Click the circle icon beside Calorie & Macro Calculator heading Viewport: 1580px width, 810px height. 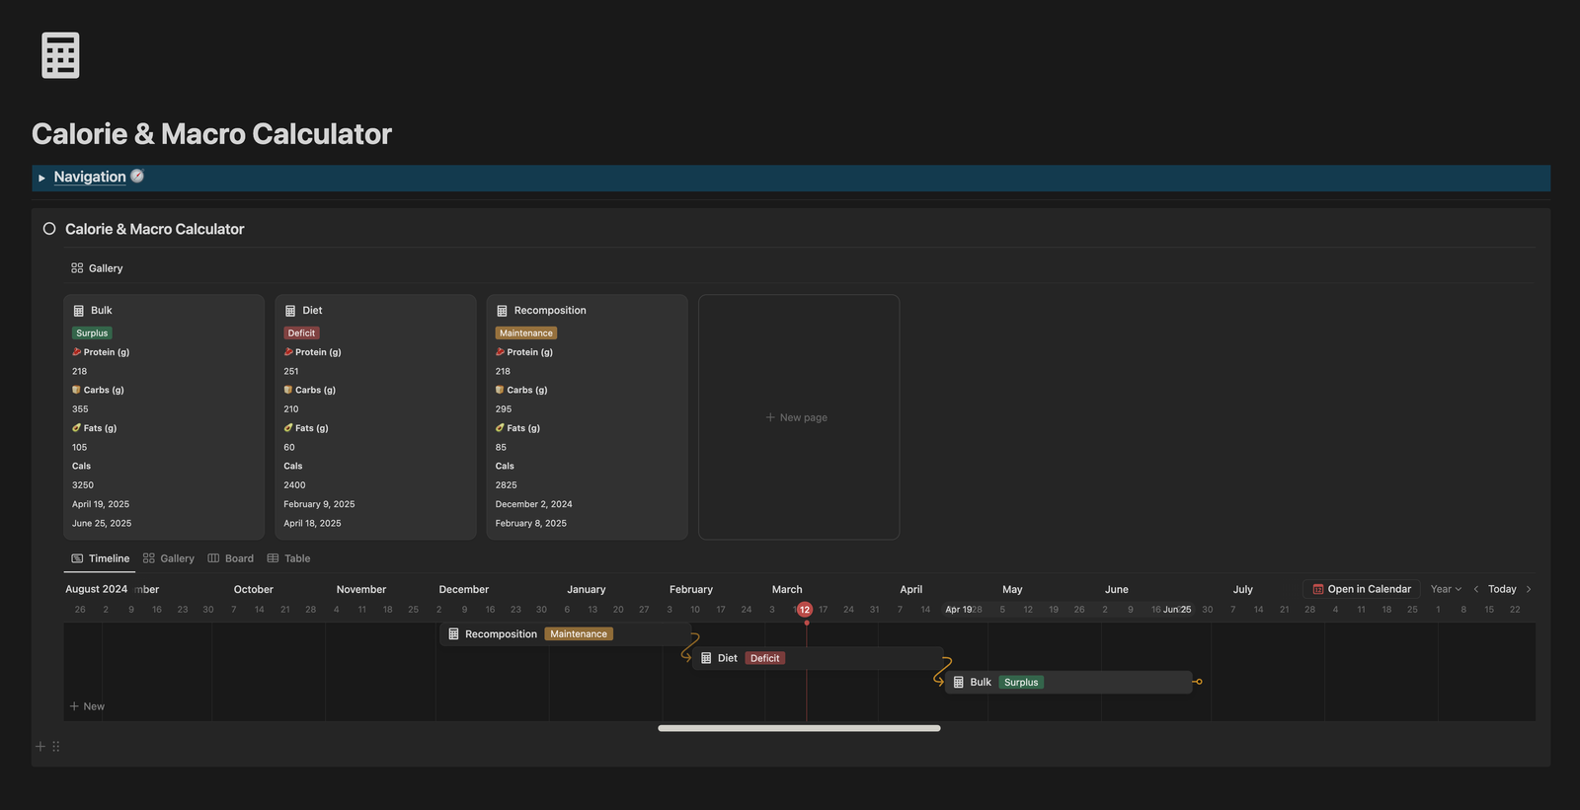[x=49, y=229]
